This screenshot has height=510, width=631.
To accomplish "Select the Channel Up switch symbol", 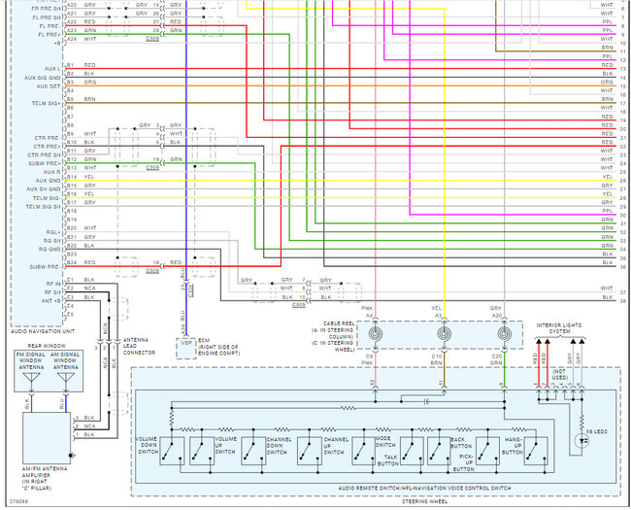I will point(310,451).
